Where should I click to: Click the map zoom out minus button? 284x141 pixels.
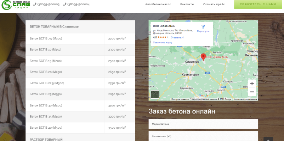(x=252, y=92)
